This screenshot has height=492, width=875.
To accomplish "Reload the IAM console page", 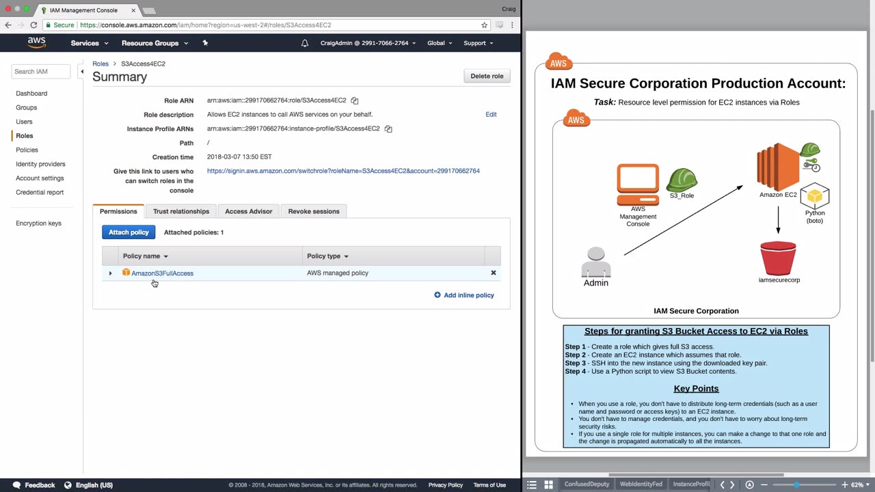I will pyautogui.click(x=33, y=25).
